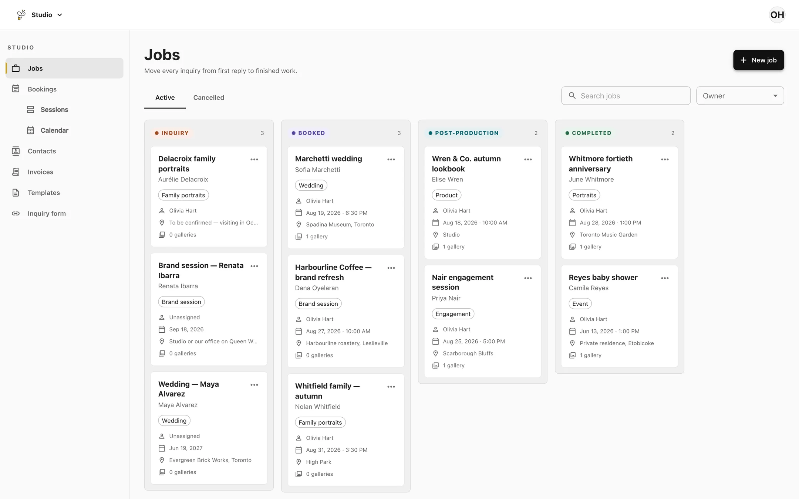Go to Invoices in the sidebar
Screen dimensions: 799x499
pyautogui.click(x=64, y=172)
